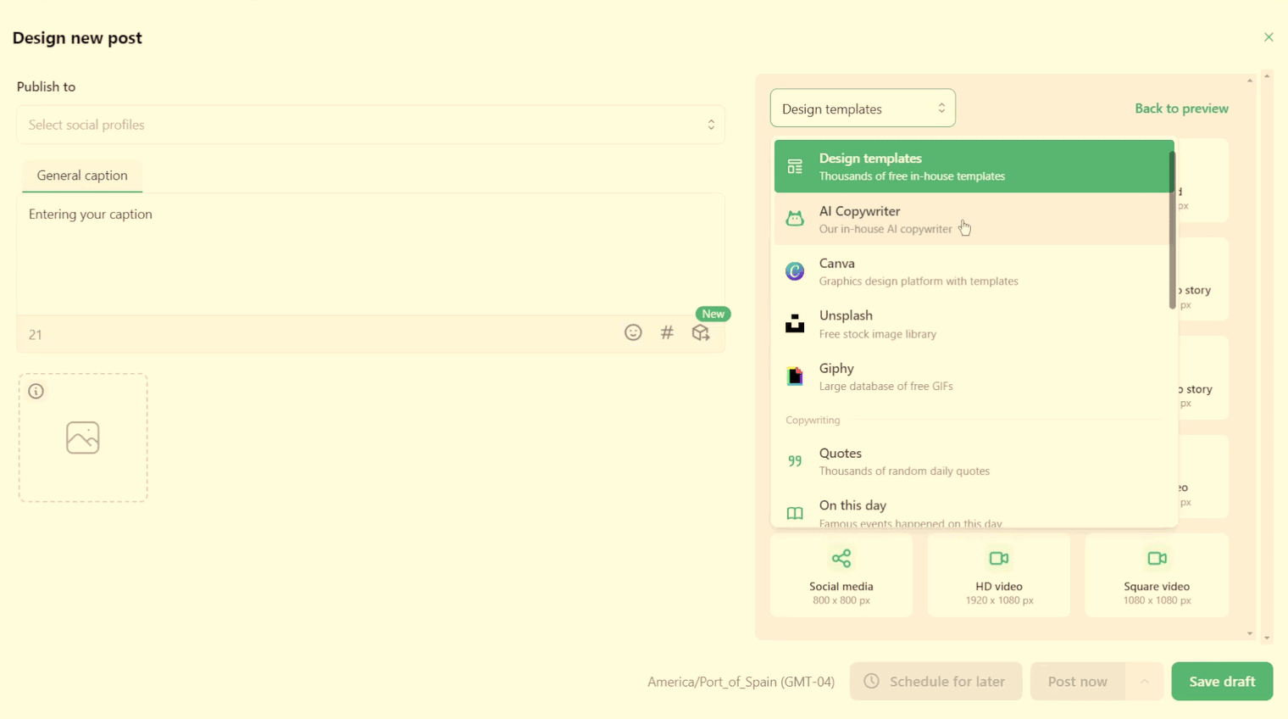
Task: Click the media info icon
Action: [x=36, y=392]
